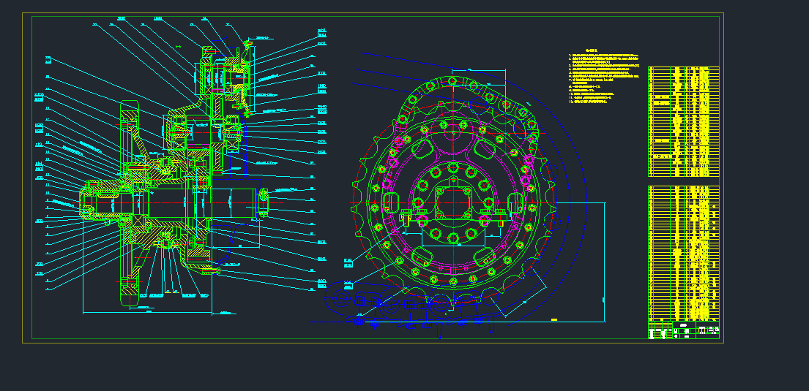Select the lower parts list table
This screenshot has width=809, height=391.
pyautogui.click(x=683, y=252)
